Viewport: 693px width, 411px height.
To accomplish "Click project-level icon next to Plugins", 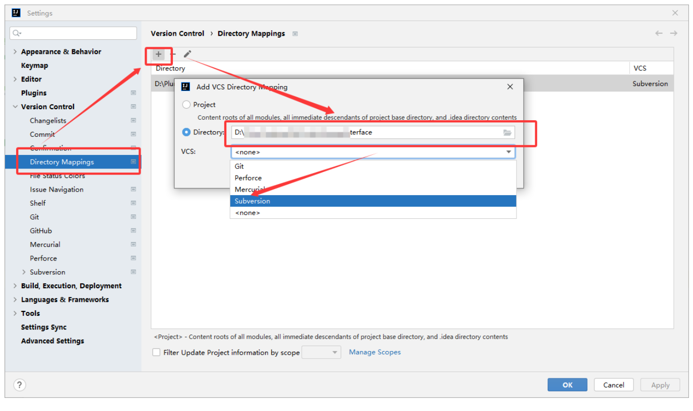I will tap(134, 93).
